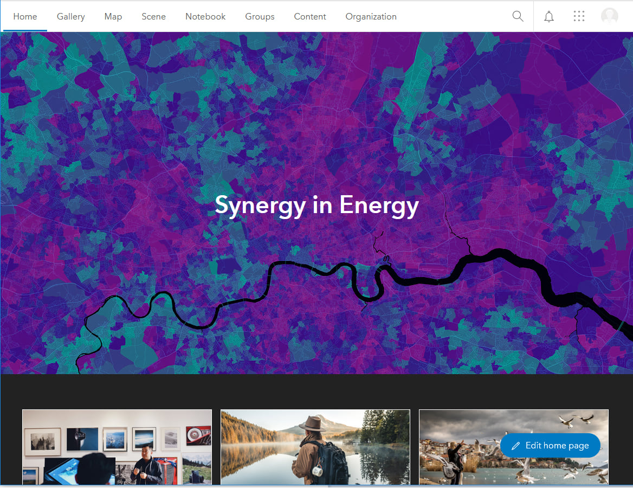
Task: Open the search magnifier icon
Action: [517, 16]
